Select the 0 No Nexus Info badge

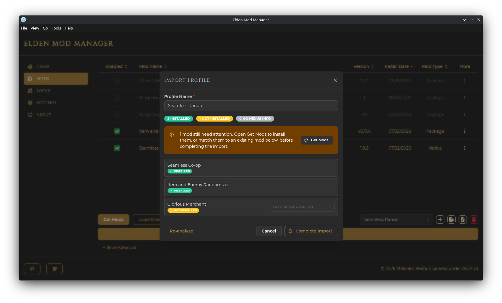(x=255, y=119)
